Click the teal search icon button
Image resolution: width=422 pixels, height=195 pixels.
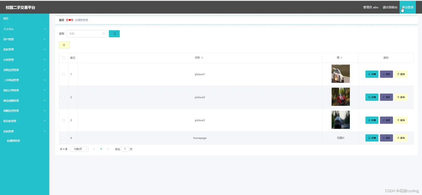(x=114, y=34)
